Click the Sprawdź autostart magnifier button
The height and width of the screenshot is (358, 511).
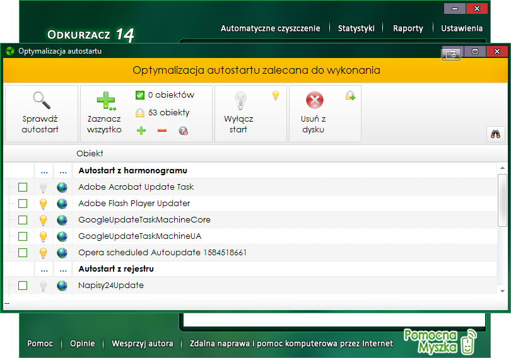pyautogui.click(x=42, y=113)
